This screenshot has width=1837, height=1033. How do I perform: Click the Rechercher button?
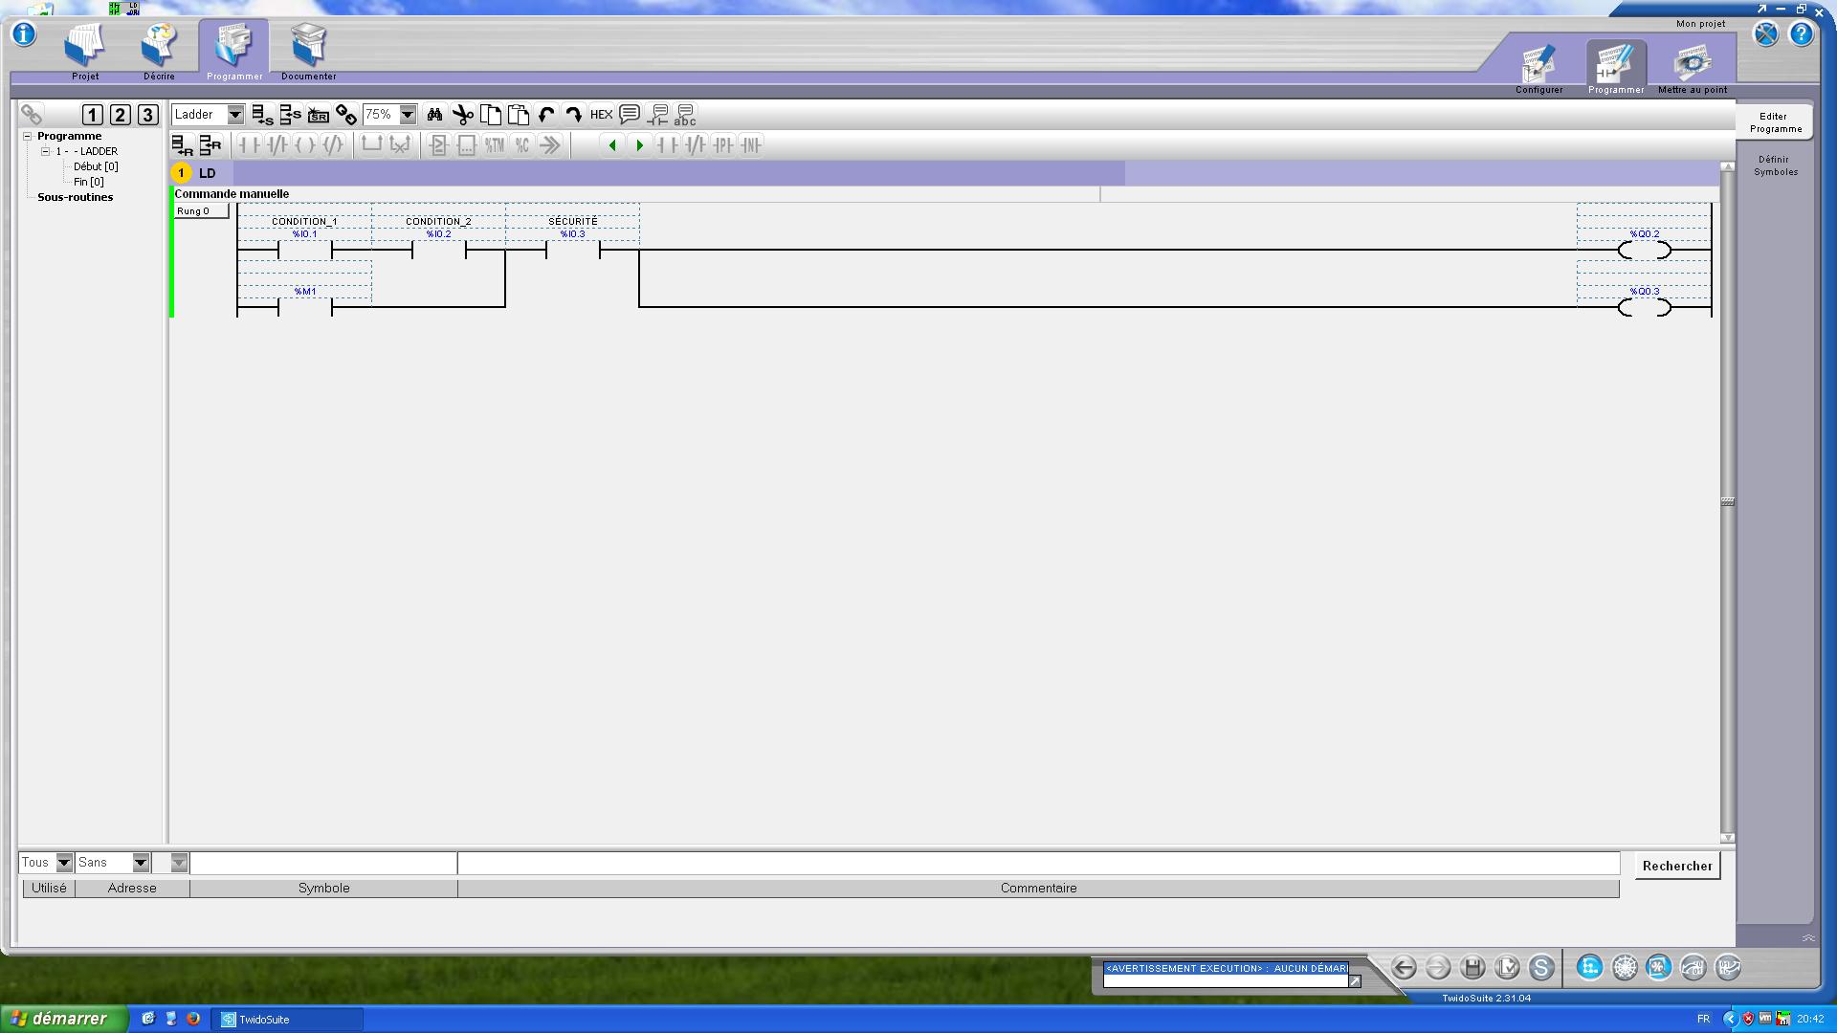[1676, 866]
